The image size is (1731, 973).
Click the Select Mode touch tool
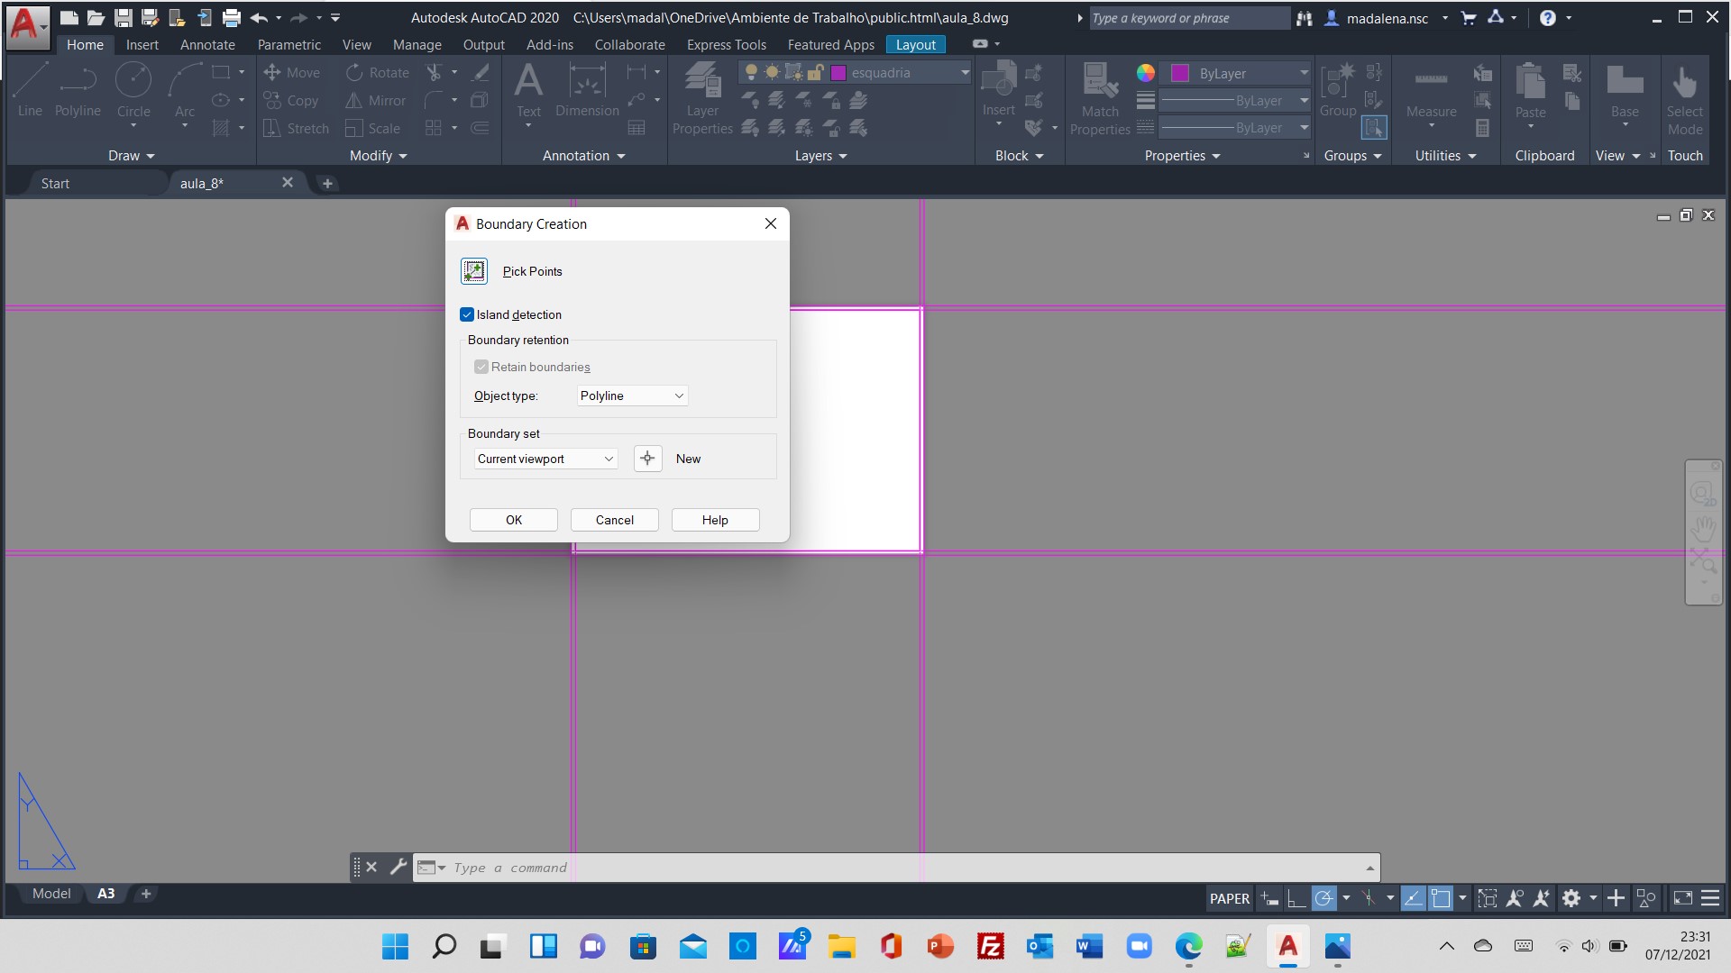(x=1685, y=99)
